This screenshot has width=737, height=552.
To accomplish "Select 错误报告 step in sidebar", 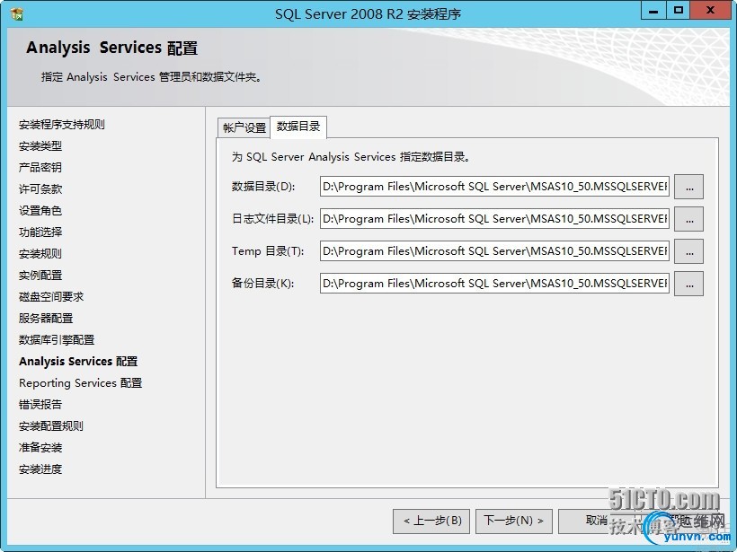I will click(40, 405).
